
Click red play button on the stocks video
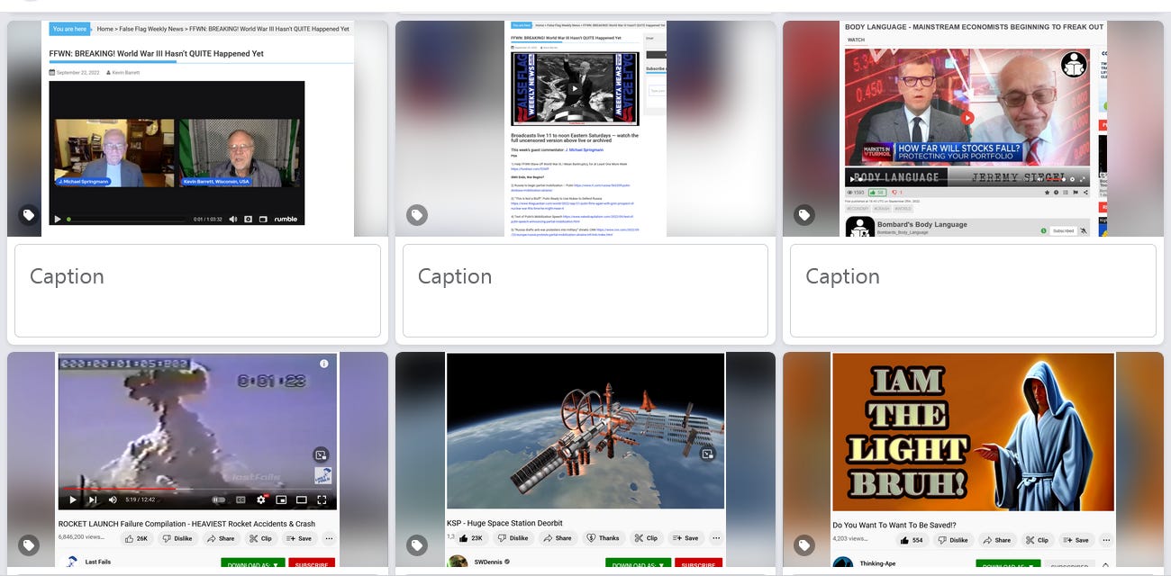[967, 117]
